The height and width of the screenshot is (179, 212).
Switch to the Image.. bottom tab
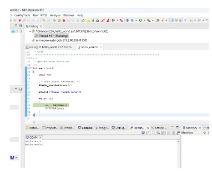pyautogui.click(x=102, y=128)
